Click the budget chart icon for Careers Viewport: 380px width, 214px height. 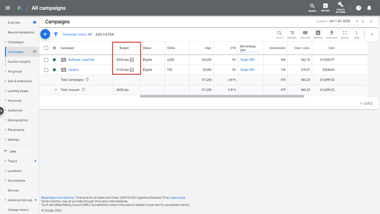(132, 70)
